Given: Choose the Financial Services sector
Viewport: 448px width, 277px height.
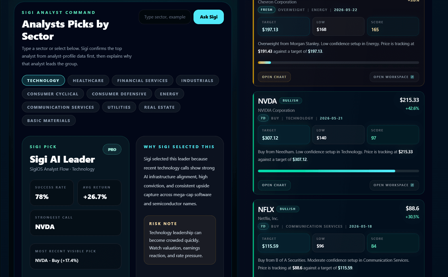Looking at the screenshot, I should point(142,80).
